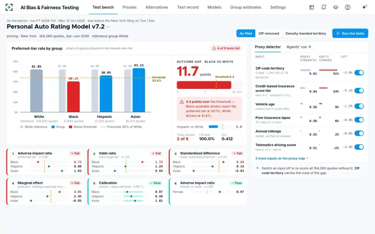Click the Annual mileage input row label

[268, 131]
